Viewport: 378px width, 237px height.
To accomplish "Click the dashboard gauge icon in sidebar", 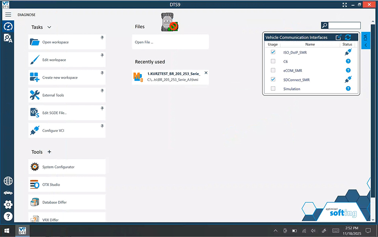I will [x=8, y=26].
